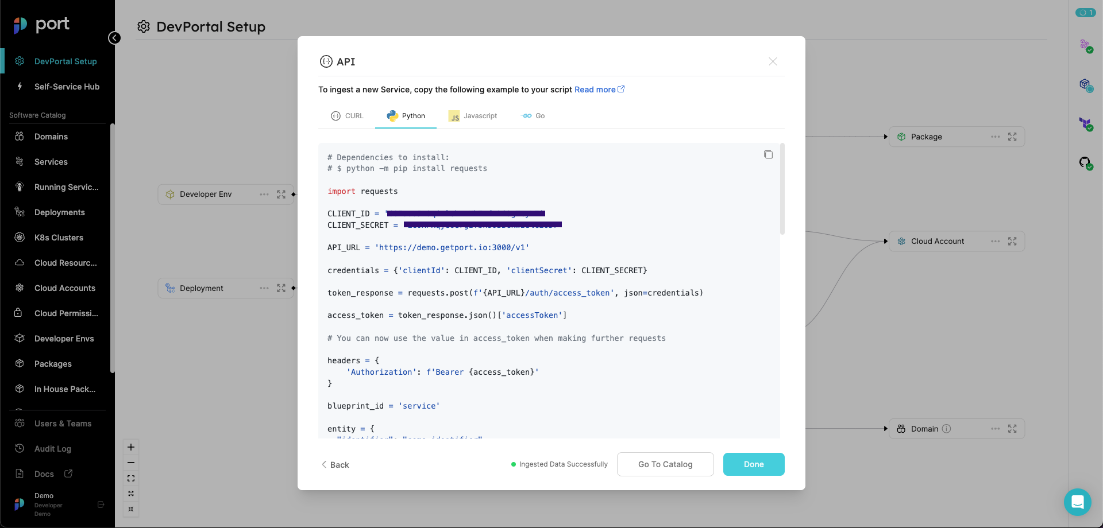
Task: Expand the Cloud Account blueprint card
Action: pyautogui.click(x=1012, y=241)
